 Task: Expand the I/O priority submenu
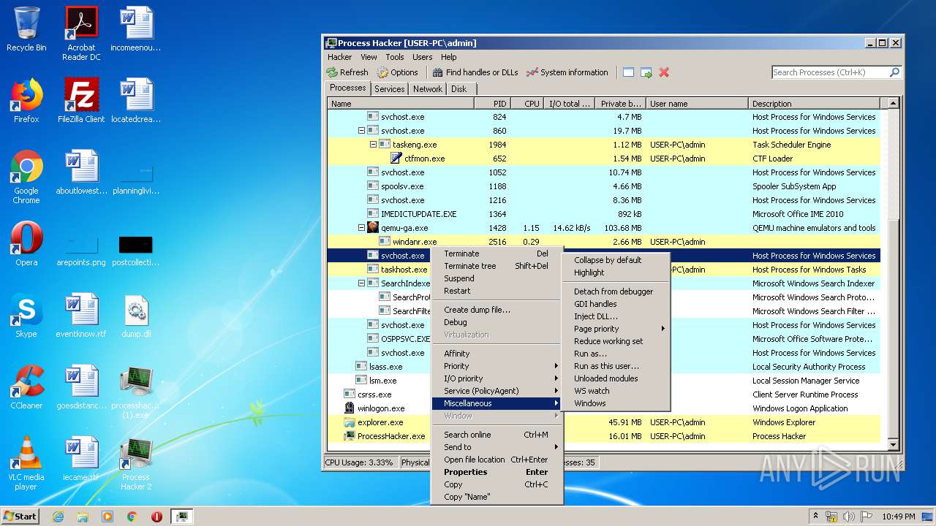497,378
